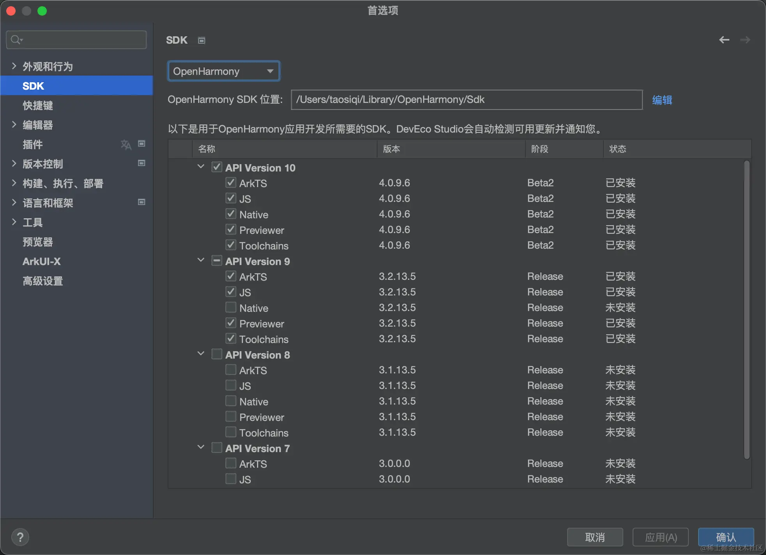Screen dimensions: 766x555
Task: Click the SDK table vertical scrollbar
Action: tap(746, 310)
